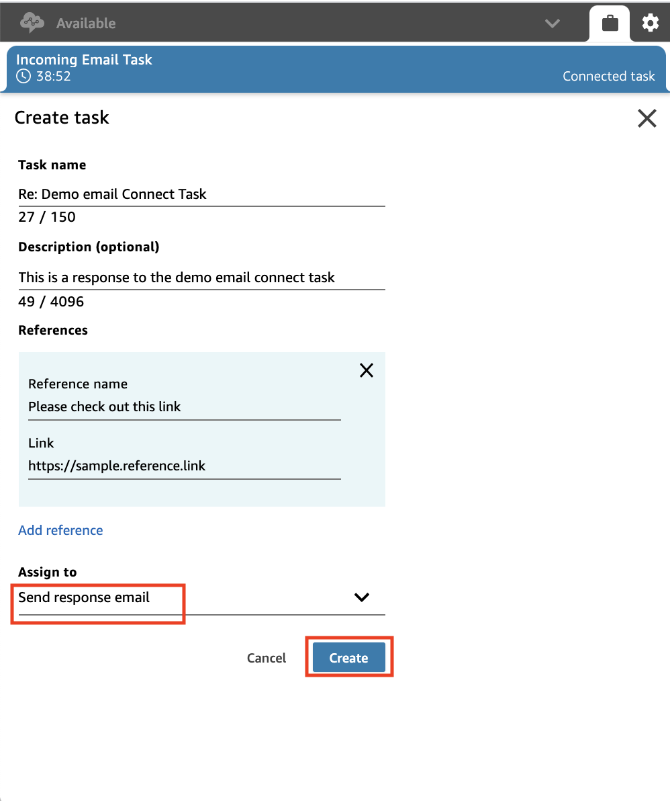Screen dimensions: 670x801
Task: Edit the Description text field
Action: click(201, 278)
